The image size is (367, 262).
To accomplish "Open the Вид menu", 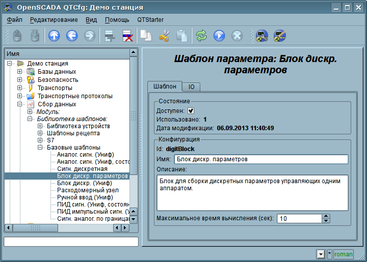I will click(x=91, y=20).
